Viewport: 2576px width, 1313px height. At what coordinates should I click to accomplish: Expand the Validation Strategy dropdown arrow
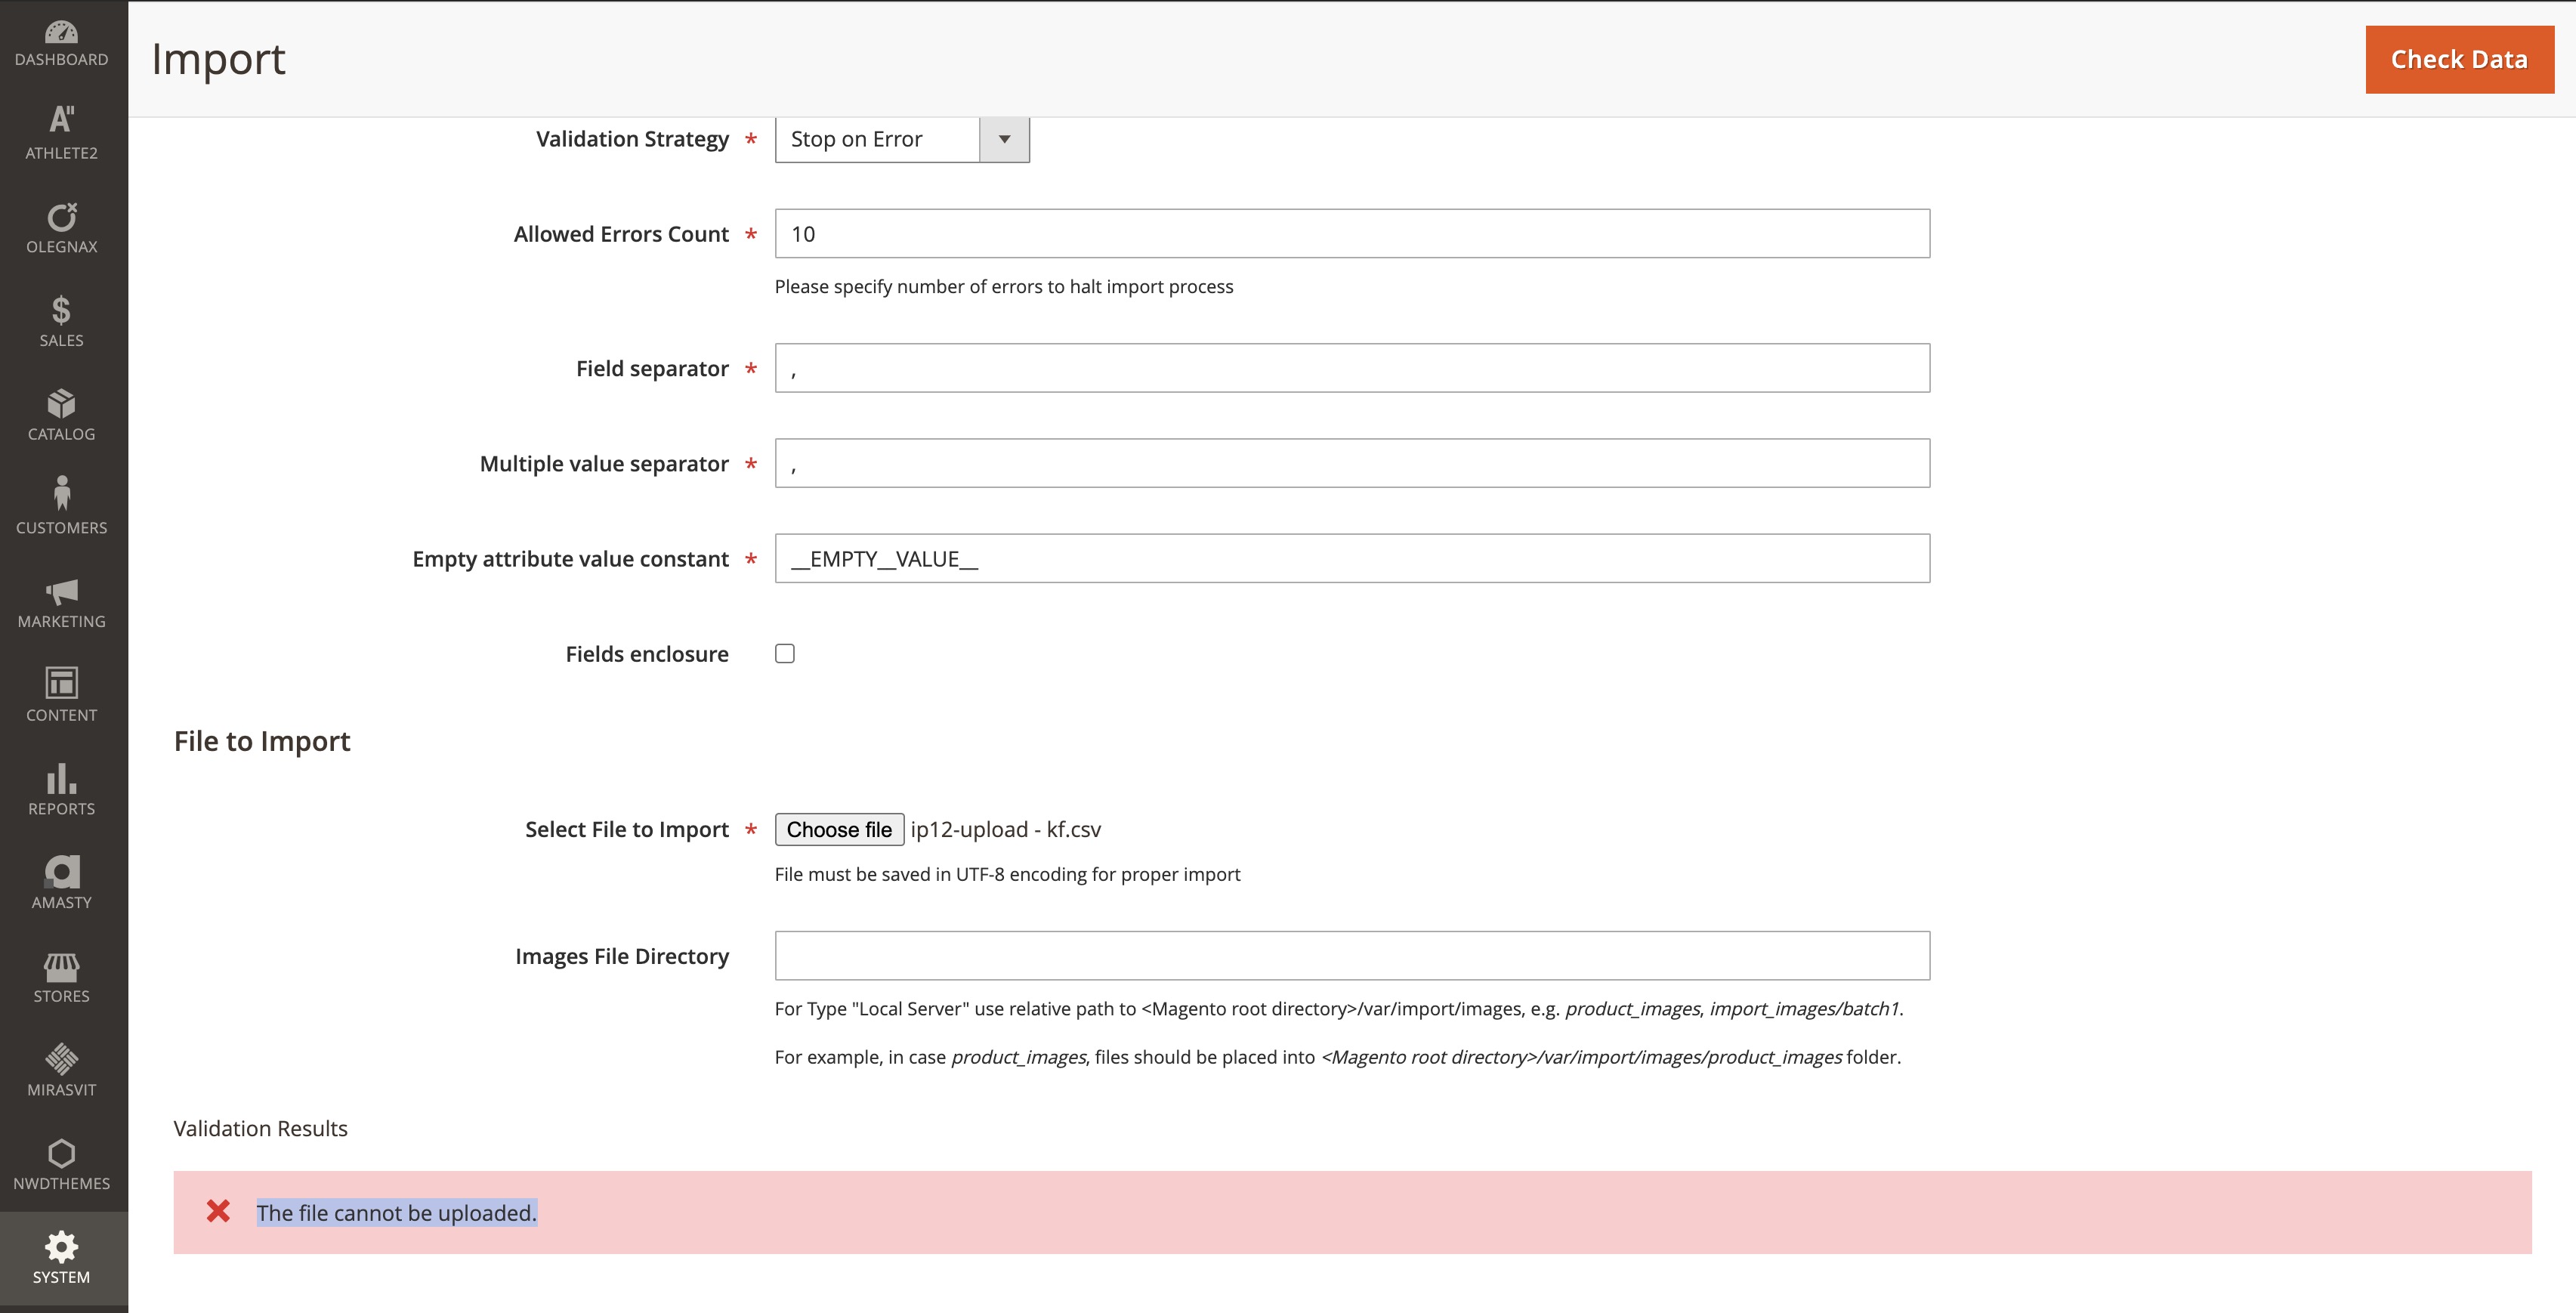click(x=1004, y=139)
